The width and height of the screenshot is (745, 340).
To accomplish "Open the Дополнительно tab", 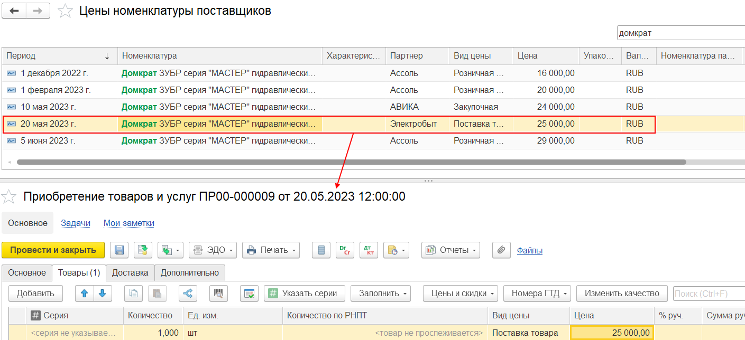I will coord(190,273).
